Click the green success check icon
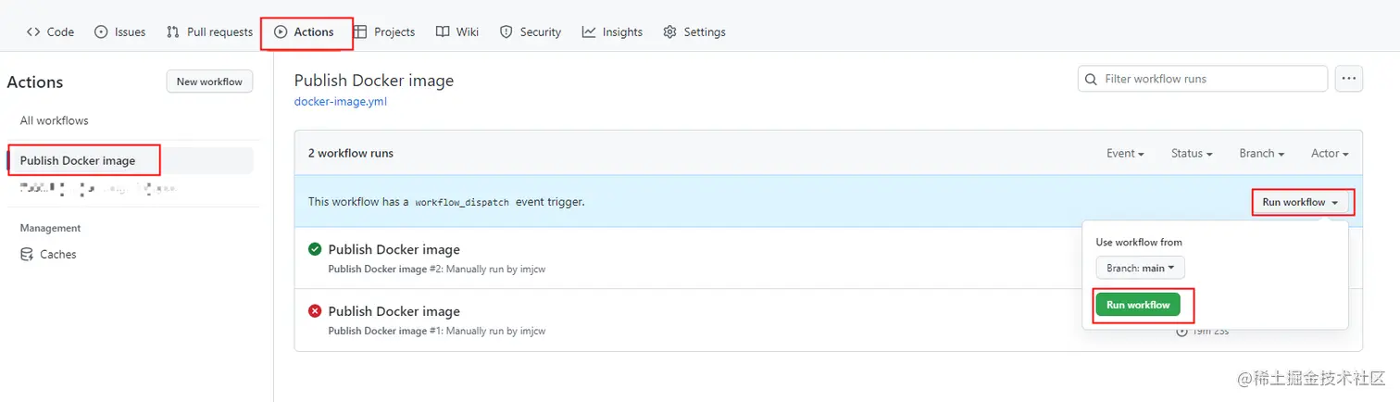The height and width of the screenshot is (402, 1400). pos(315,249)
